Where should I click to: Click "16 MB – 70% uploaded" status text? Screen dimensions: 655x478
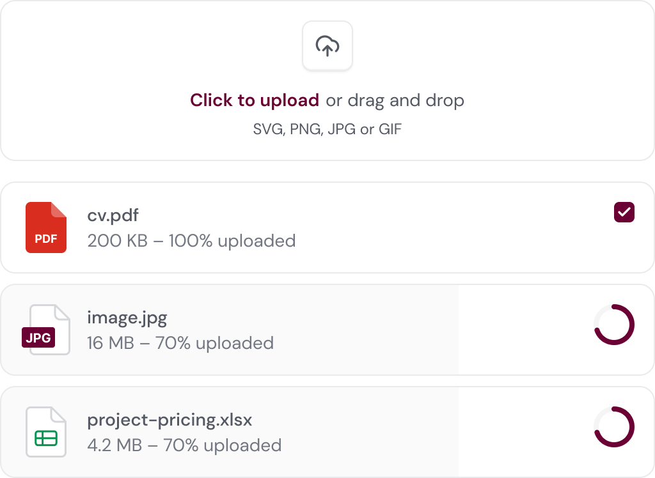[180, 343]
